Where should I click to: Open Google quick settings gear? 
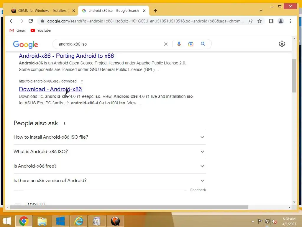pos(282,44)
